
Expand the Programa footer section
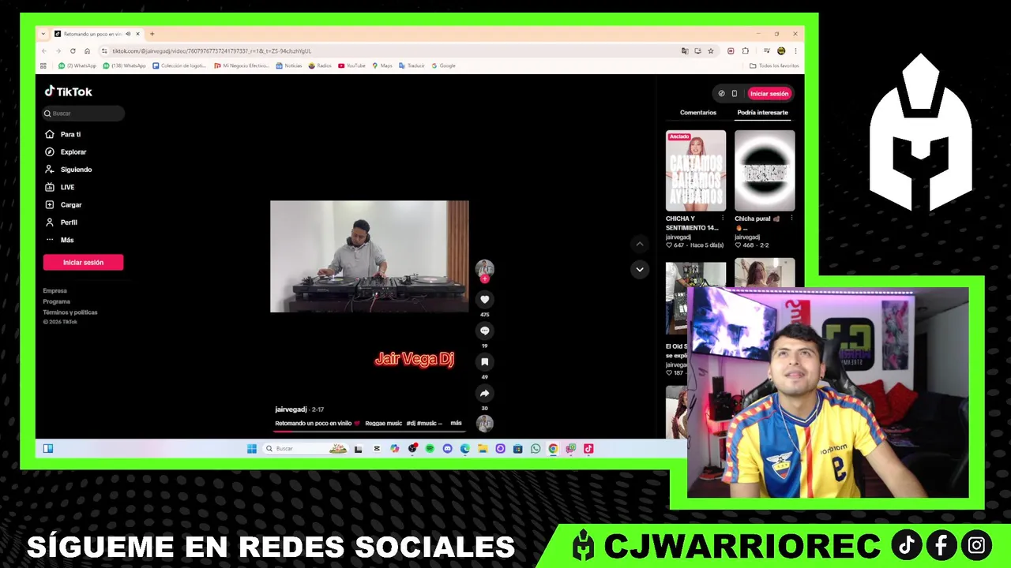pyautogui.click(x=57, y=301)
